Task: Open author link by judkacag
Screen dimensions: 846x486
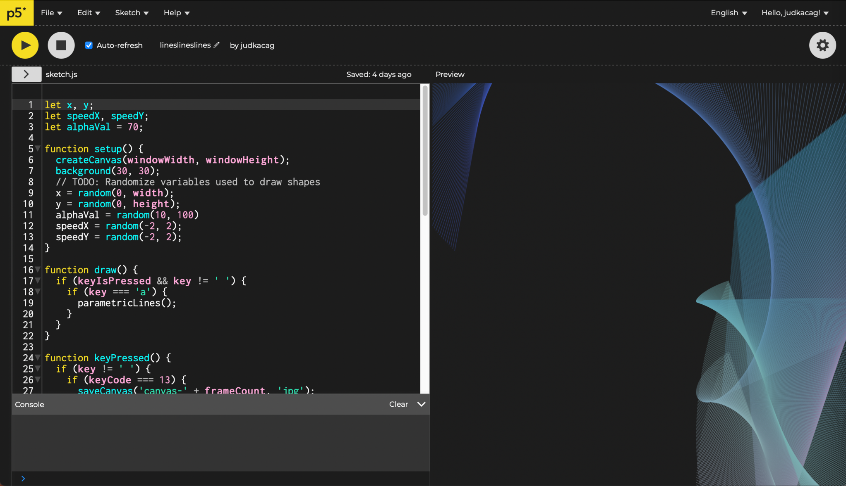Action: click(x=252, y=45)
